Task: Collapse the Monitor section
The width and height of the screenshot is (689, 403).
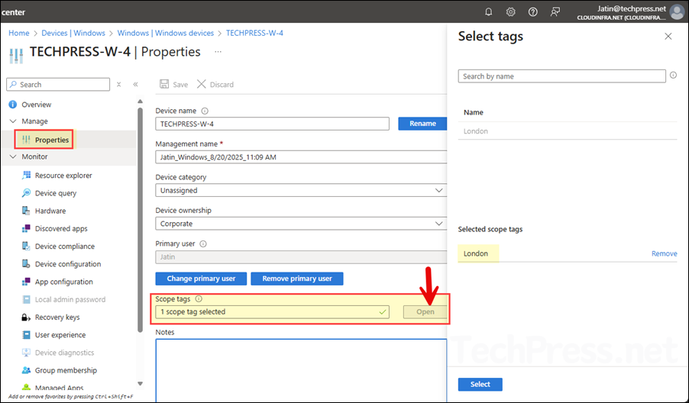Action: [x=13, y=156]
